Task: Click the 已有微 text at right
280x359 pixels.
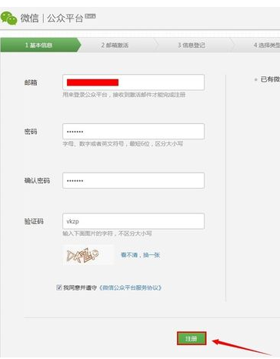Action: click(270, 79)
